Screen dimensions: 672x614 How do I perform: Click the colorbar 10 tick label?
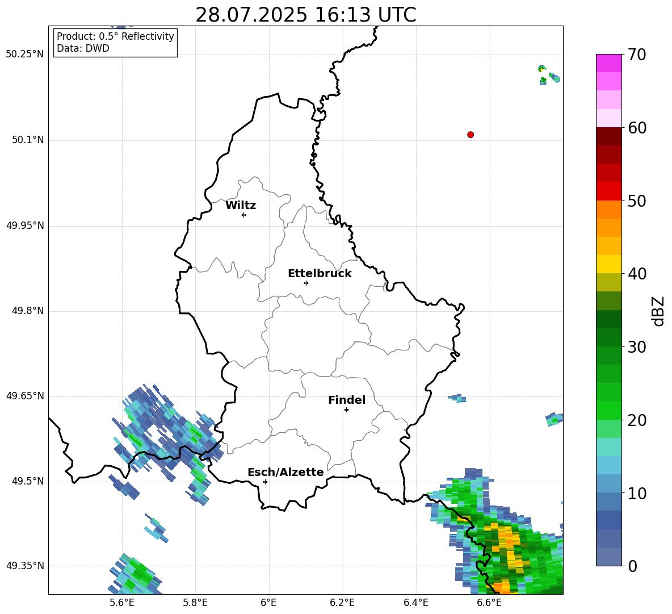(x=637, y=493)
